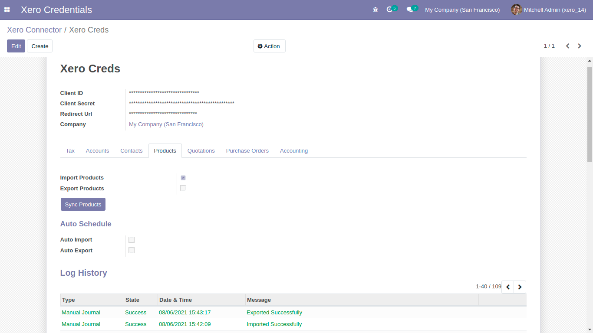Switch to the Contacts tab
This screenshot has width=593, height=333.
(x=132, y=150)
